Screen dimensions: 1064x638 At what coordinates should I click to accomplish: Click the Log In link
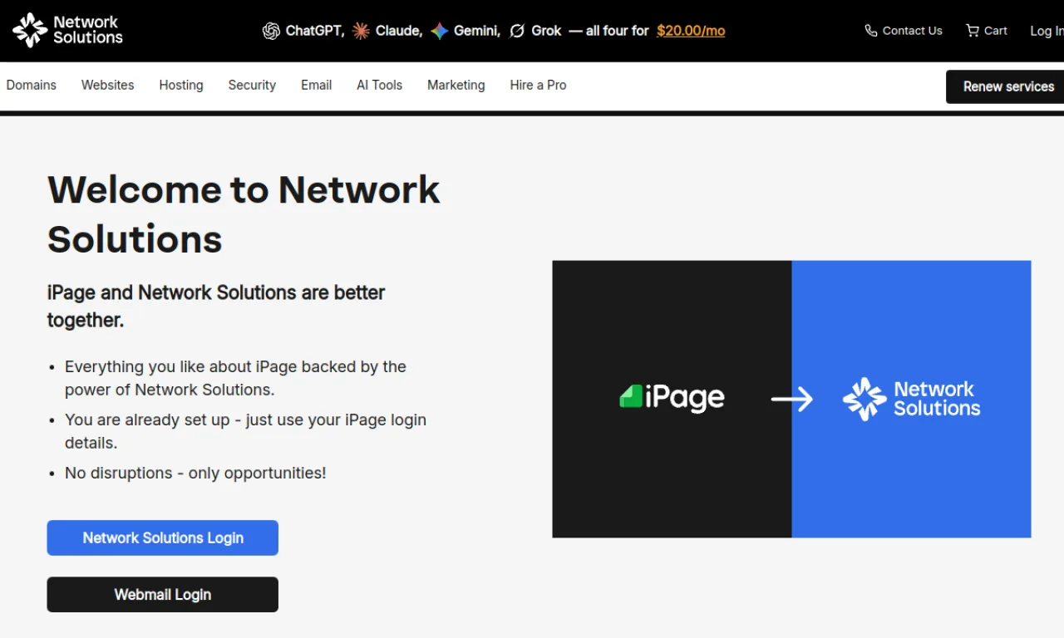point(1047,31)
